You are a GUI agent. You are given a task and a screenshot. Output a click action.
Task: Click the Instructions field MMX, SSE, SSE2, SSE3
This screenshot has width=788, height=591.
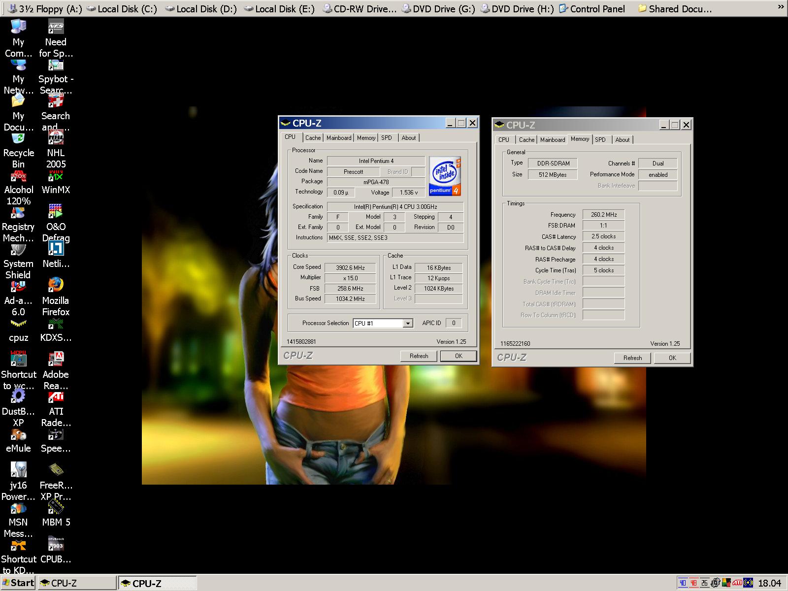(395, 238)
